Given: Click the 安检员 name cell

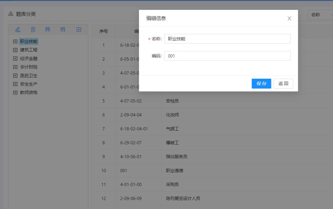Looking at the screenshot, I should (x=172, y=101).
